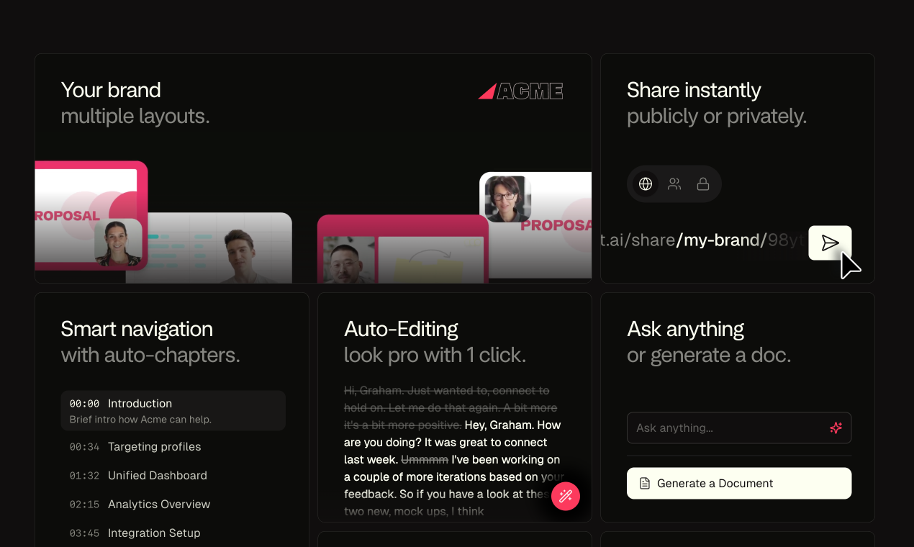The image size is (914, 547).
Task: Expand the Targeting profiles chapter
Action: 154,446
